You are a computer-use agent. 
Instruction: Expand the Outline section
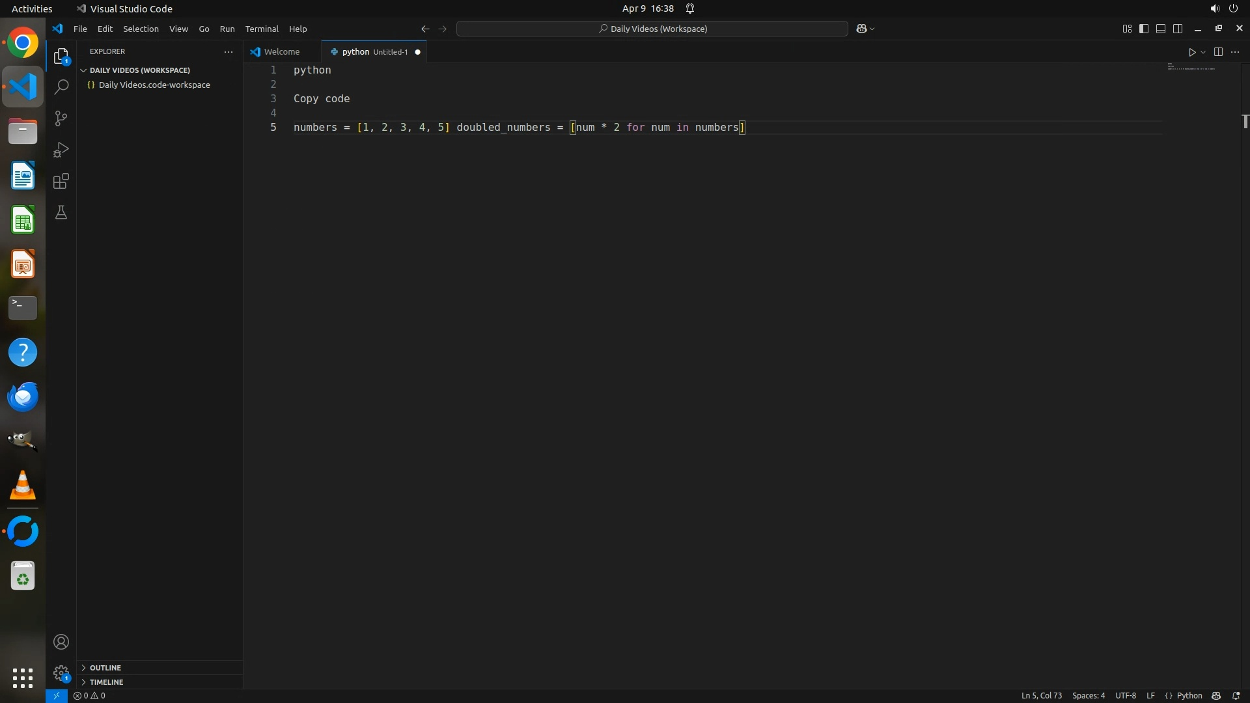click(x=105, y=668)
